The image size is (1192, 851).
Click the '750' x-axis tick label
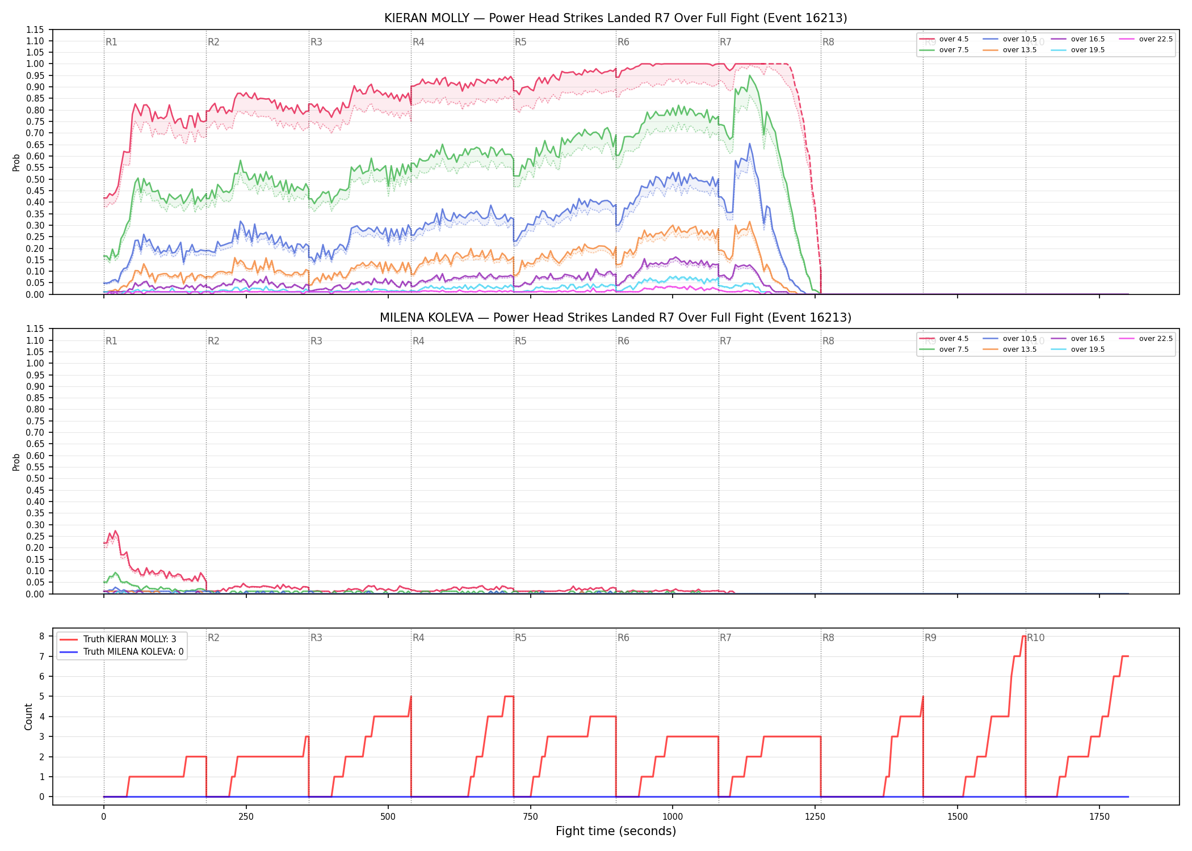click(x=530, y=817)
